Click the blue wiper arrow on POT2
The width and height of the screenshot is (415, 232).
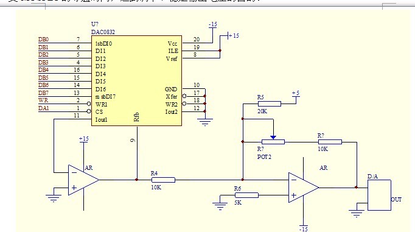[273, 138]
